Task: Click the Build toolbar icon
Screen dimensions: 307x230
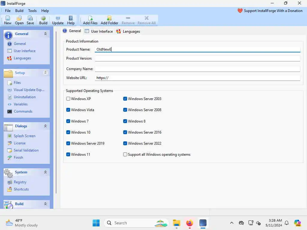Action: point(43,20)
